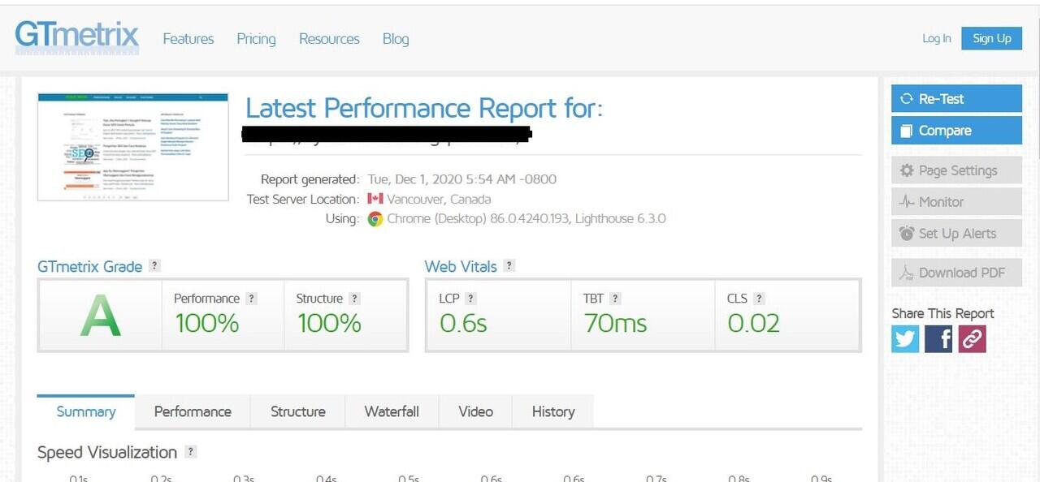Screen dimensions: 1040x482
Task: Click the Compare button
Action: [x=956, y=131]
